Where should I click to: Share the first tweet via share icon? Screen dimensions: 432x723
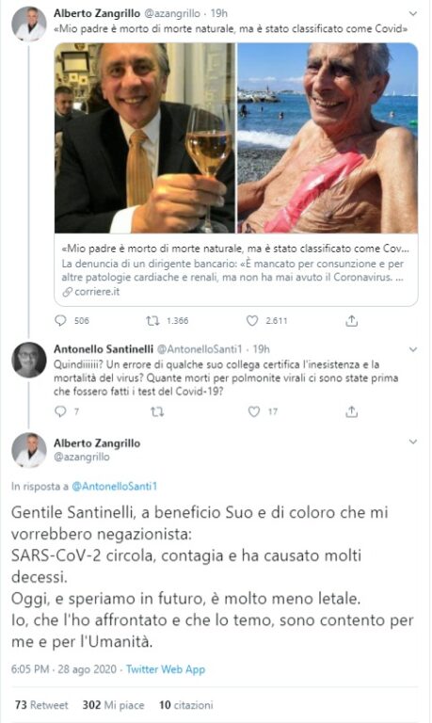352,320
